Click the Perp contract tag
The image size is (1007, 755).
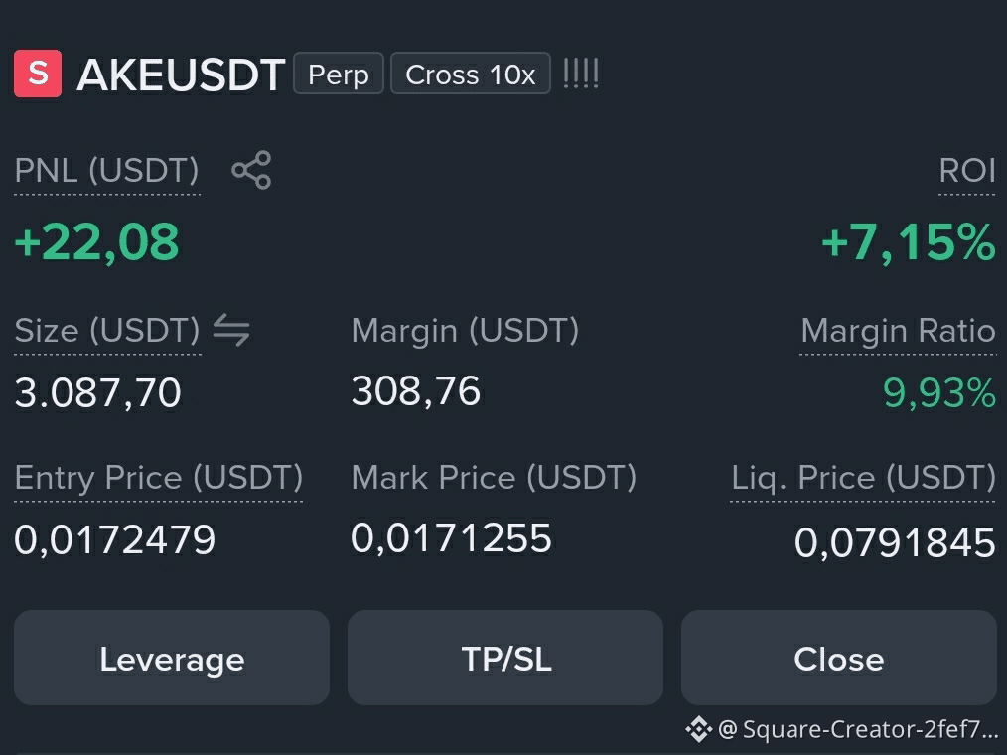339,74
